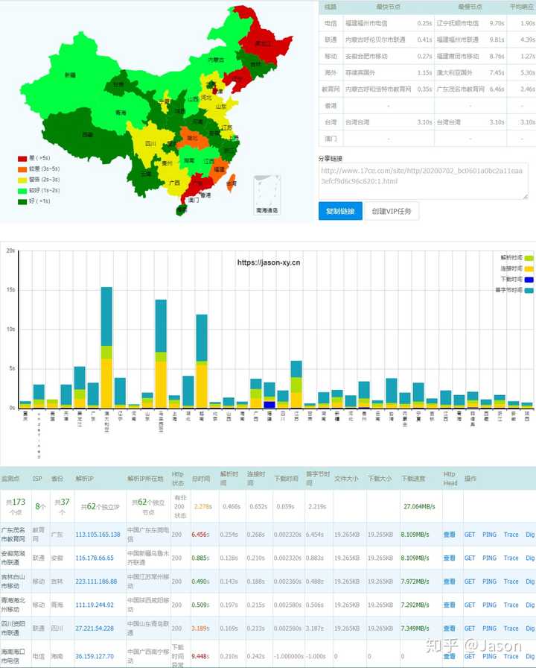Image resolution: width=536 pixels, height=668 pixels.
Task: Click GET in the 青海海北州移动 row
Action: pyautogui.click(x=470, y=606)
